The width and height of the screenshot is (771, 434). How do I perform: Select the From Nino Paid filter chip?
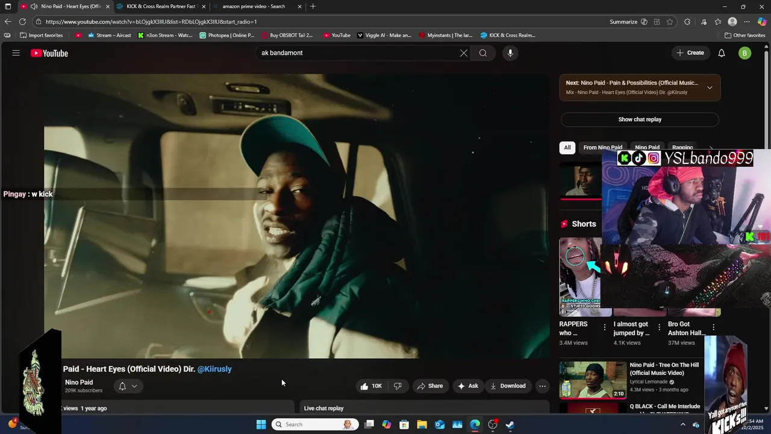pyautogui.click(x=602, y=147)
